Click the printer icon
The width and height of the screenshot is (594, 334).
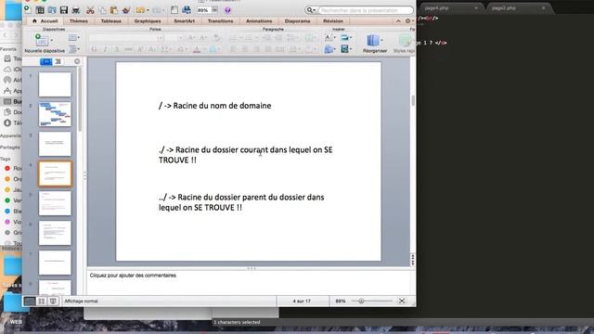click(76, 10)
